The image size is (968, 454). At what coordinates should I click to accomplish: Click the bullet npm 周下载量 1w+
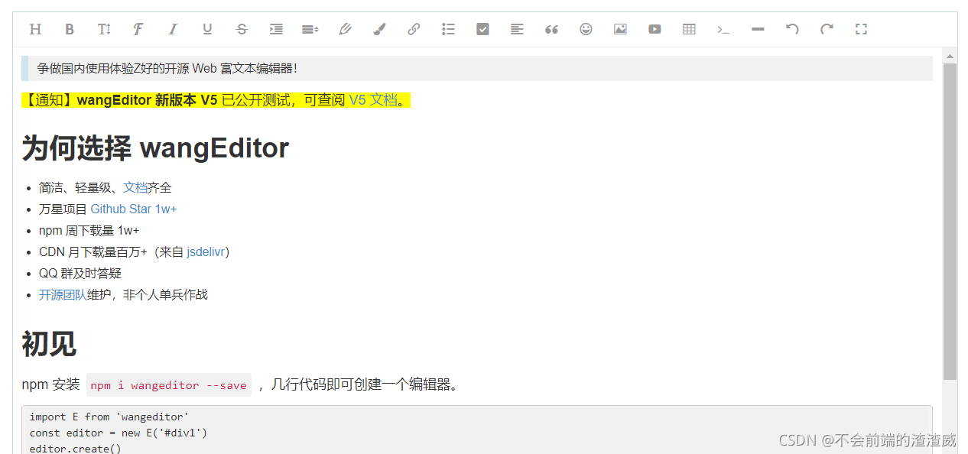89,230
